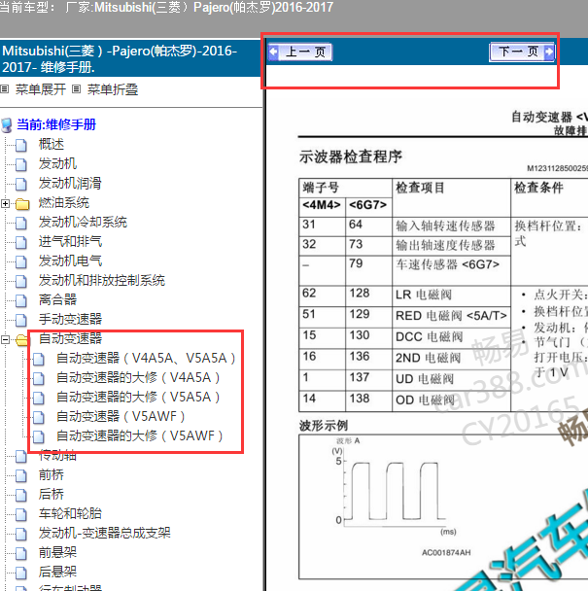Click the page icon next to 离合器

tap(21, 300)
